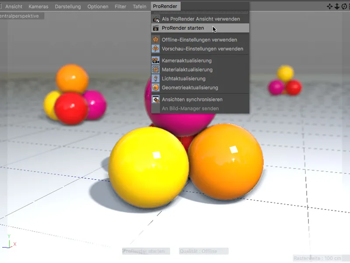Toggle Materialaktualisierung option
The image size is (350, 263).
[200, 70]
